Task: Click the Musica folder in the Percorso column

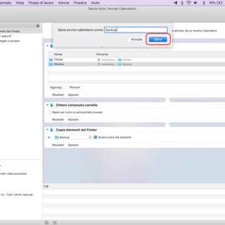Action: [125, 64]
